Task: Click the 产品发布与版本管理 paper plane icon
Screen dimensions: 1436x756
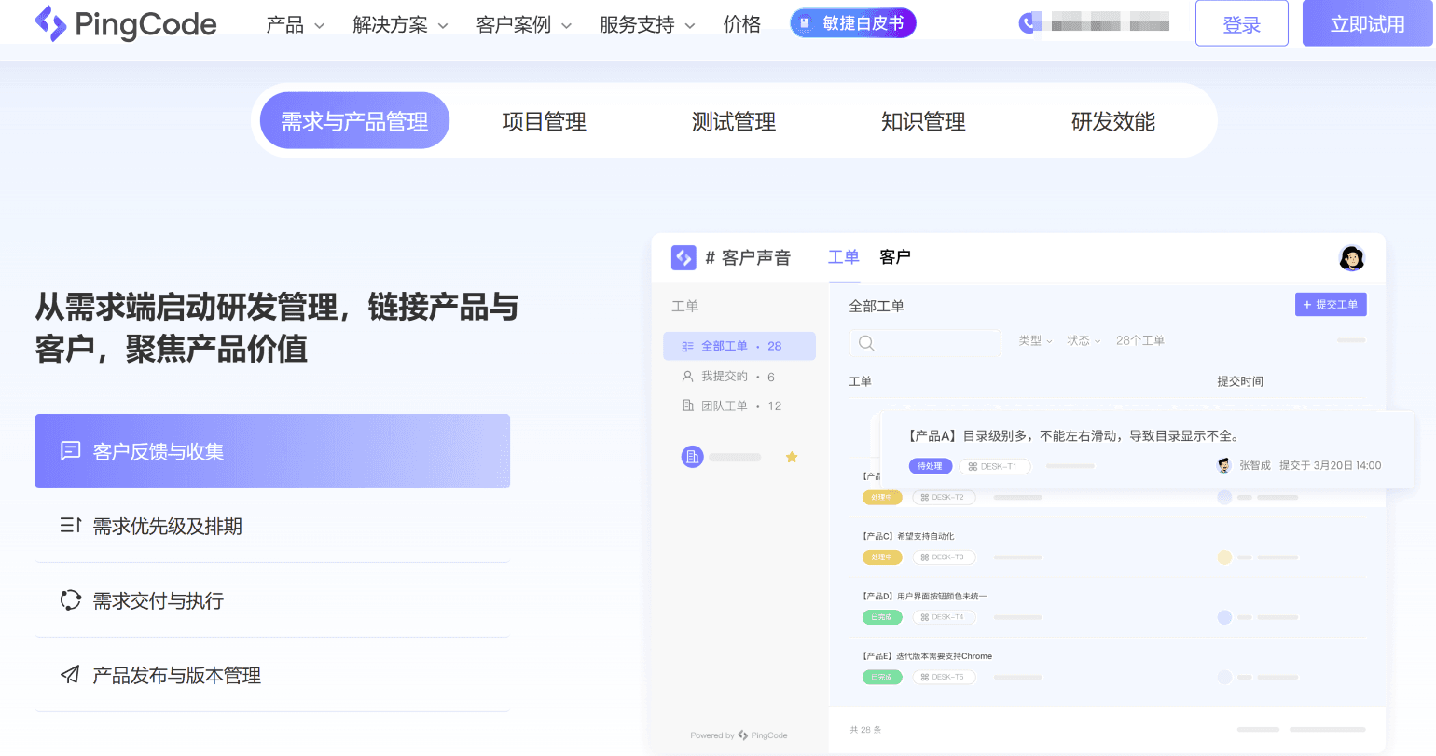Action: click(x=70, y=675)
